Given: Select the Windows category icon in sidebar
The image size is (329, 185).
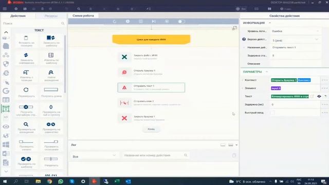Looking at the screenshot, I should [6, 144].
